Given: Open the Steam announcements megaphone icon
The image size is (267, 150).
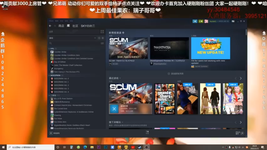Looking at the screenshot, I should (195, 21).
